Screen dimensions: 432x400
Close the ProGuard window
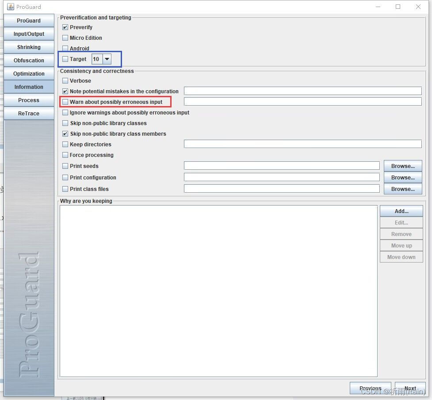(418, 7)
